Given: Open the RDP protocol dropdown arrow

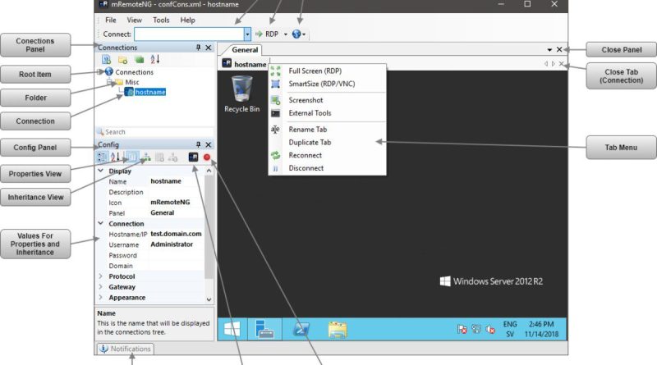Looking at the screenshot, I should point(286,34).
